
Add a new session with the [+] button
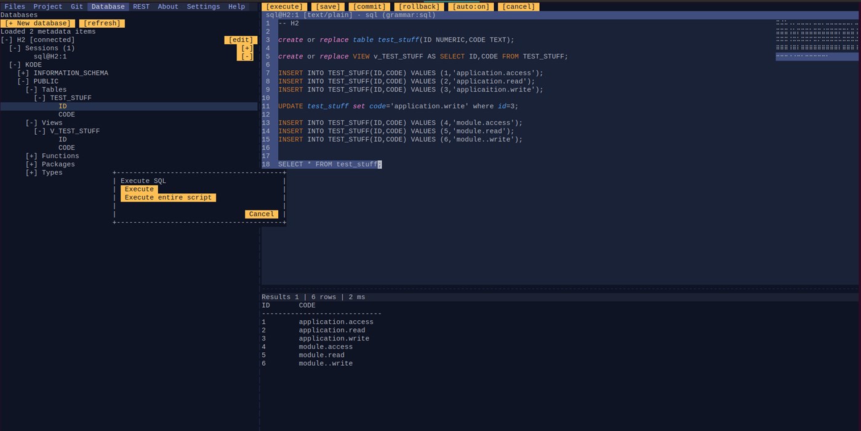[247, 48]
